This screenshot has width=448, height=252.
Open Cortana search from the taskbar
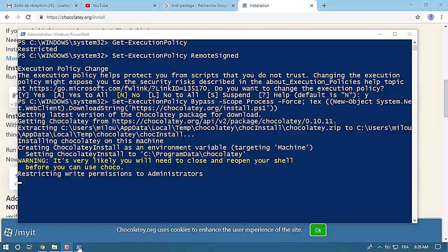18,247
